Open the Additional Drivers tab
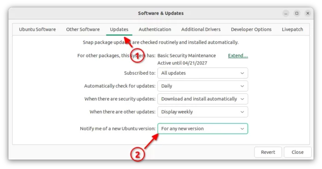Image resolution: width=322 pixels, height=169 pixels. tap(201, 29)
